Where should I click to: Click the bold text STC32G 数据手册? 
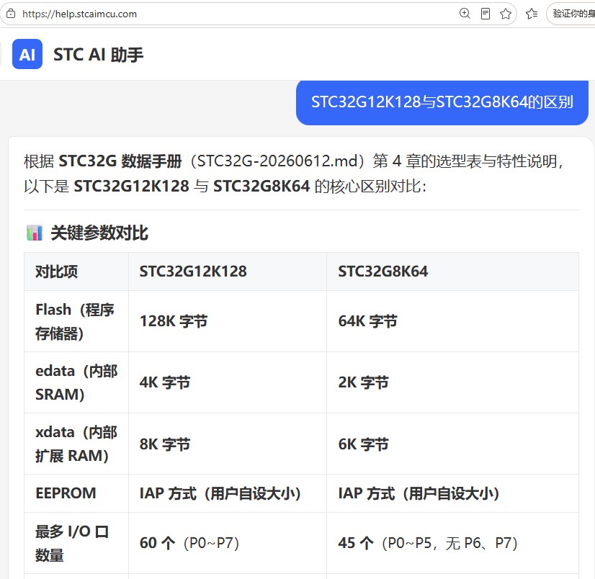point(120,161)
